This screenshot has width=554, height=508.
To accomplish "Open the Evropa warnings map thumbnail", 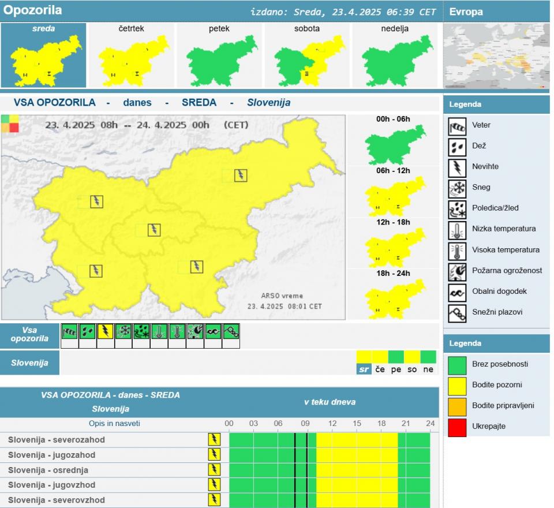I will [496, 56].
